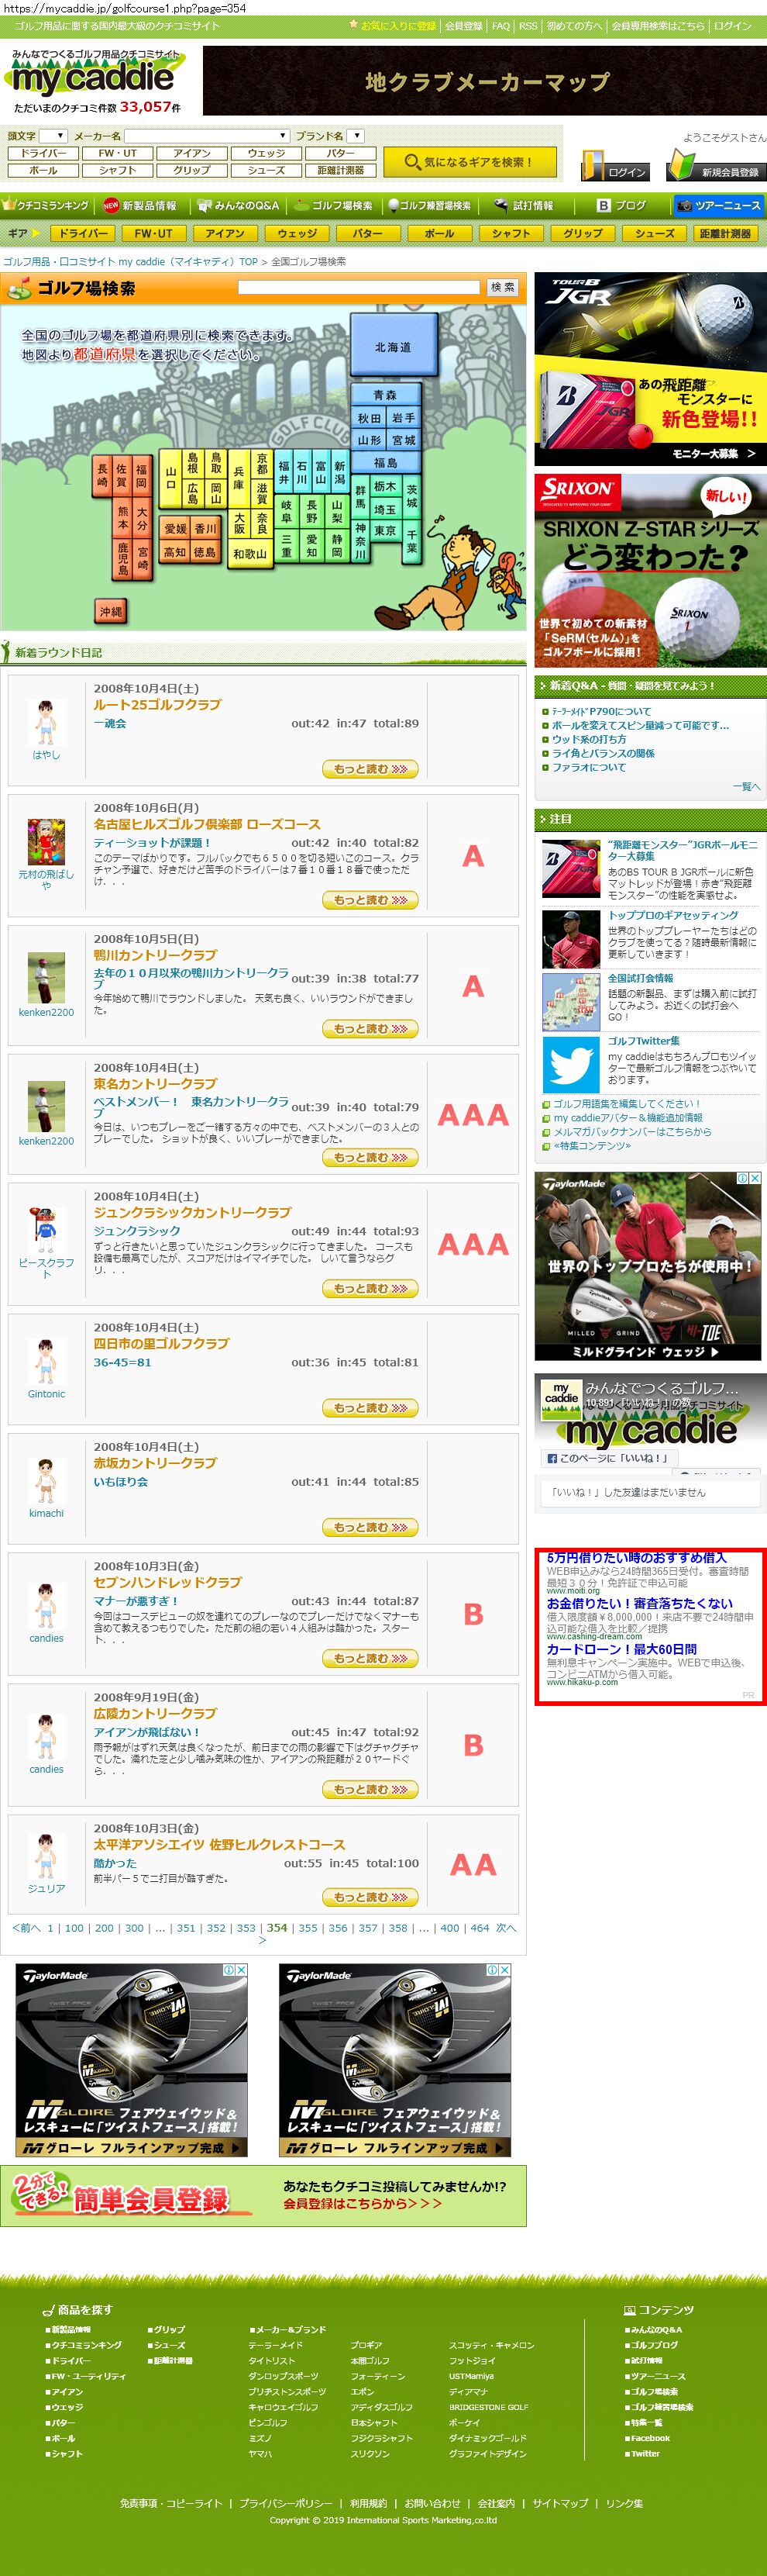Select ゴルフ練習場検索 menu item
This screenshot has height=2576, width=767.
(429, 205)
